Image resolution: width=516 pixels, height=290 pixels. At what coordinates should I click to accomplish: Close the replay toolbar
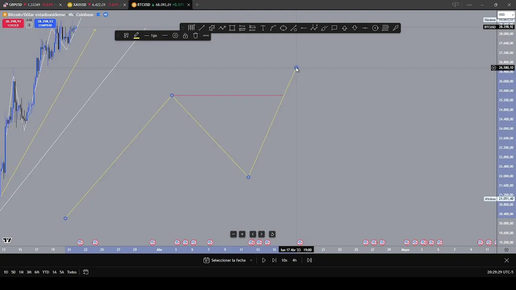click(x=507, y=260)
